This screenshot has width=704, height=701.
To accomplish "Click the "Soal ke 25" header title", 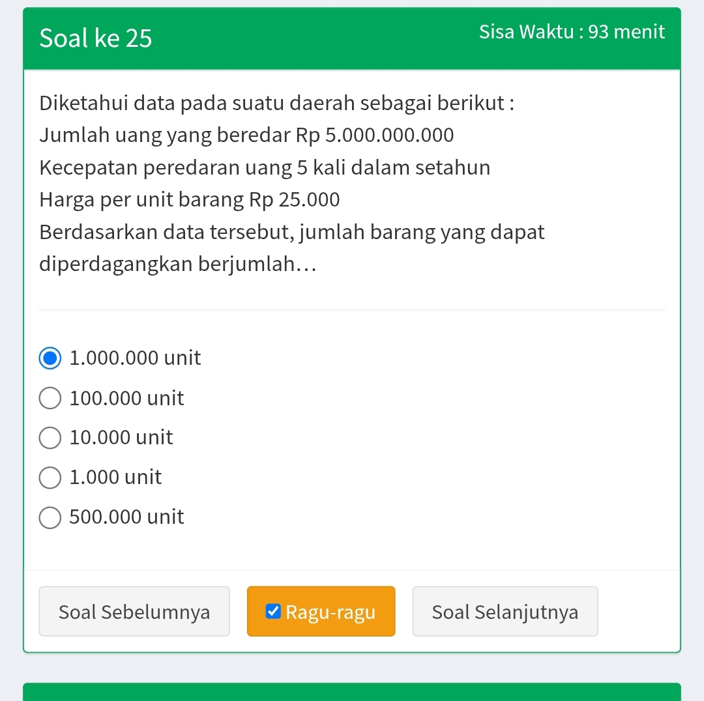I will [x=96, y=38].
